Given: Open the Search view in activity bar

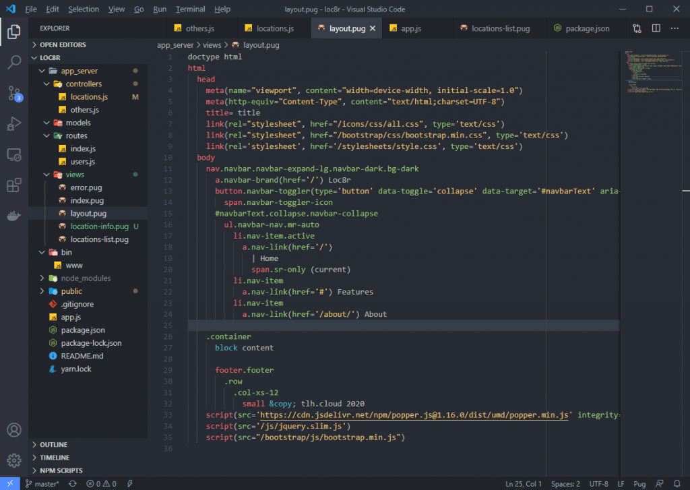Looking at the screenshot, I should pos(14,62).
